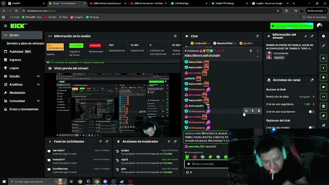Unpin the pinned discord message
Image resolution: width=329 pixels, height=185 pixels.
pos(251,51)
